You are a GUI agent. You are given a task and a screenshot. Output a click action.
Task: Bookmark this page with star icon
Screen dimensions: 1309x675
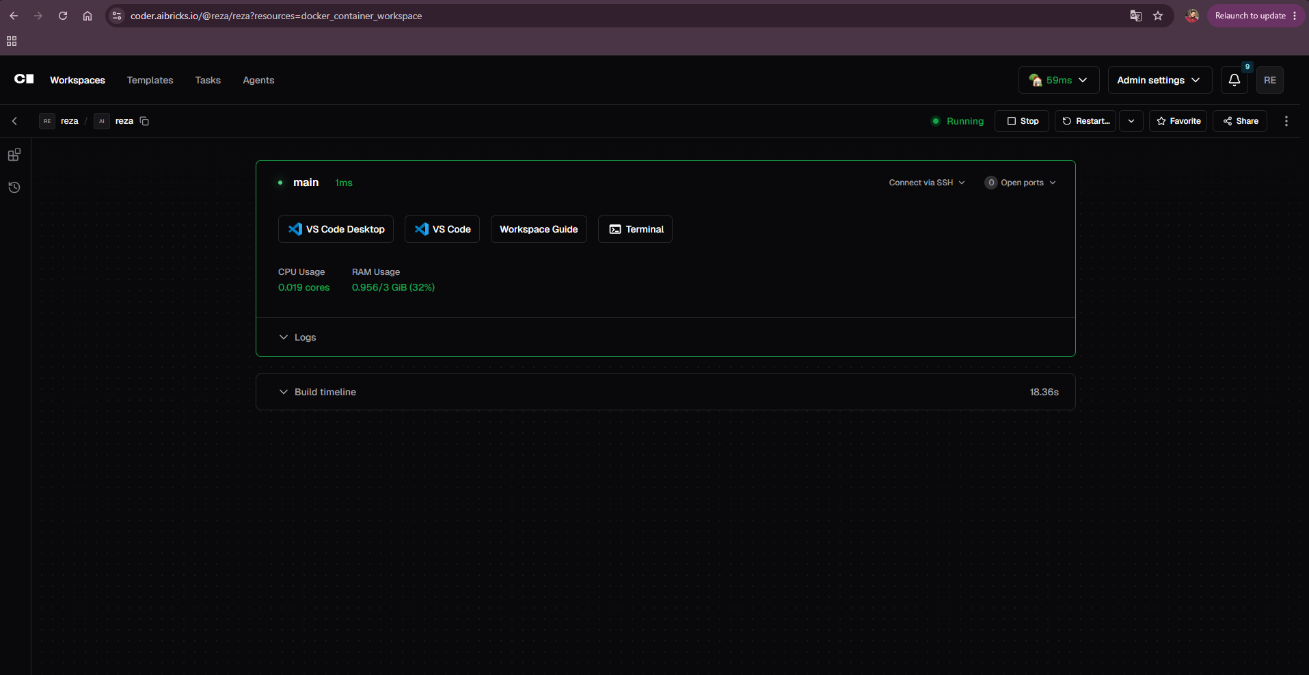click(1158, 16)
